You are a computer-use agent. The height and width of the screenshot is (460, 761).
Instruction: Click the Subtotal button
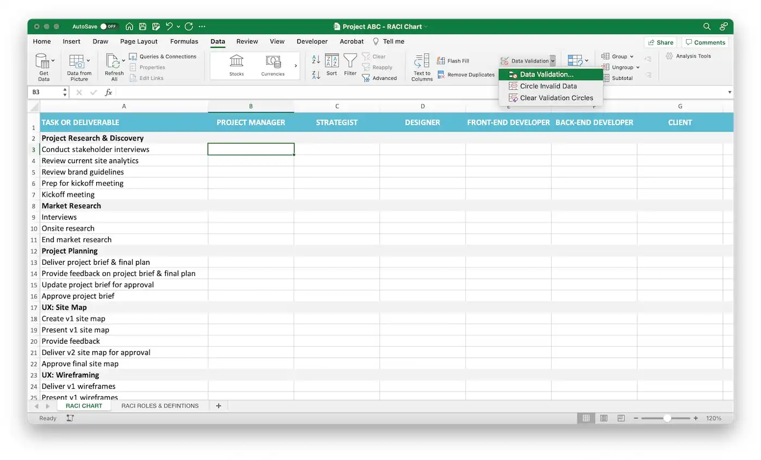[617, 78]
